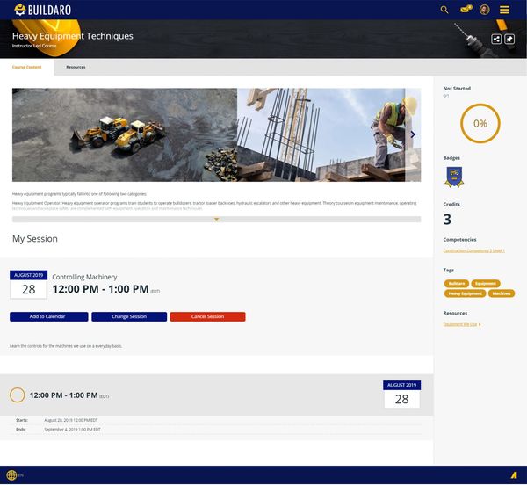Open the hamburger main menu
527x485 pixels.
pos(504,10)
